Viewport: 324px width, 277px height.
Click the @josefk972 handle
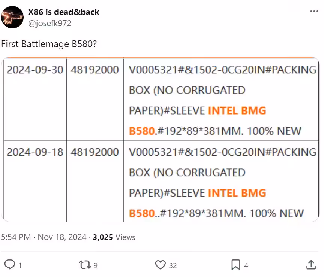tap(50, 23)
